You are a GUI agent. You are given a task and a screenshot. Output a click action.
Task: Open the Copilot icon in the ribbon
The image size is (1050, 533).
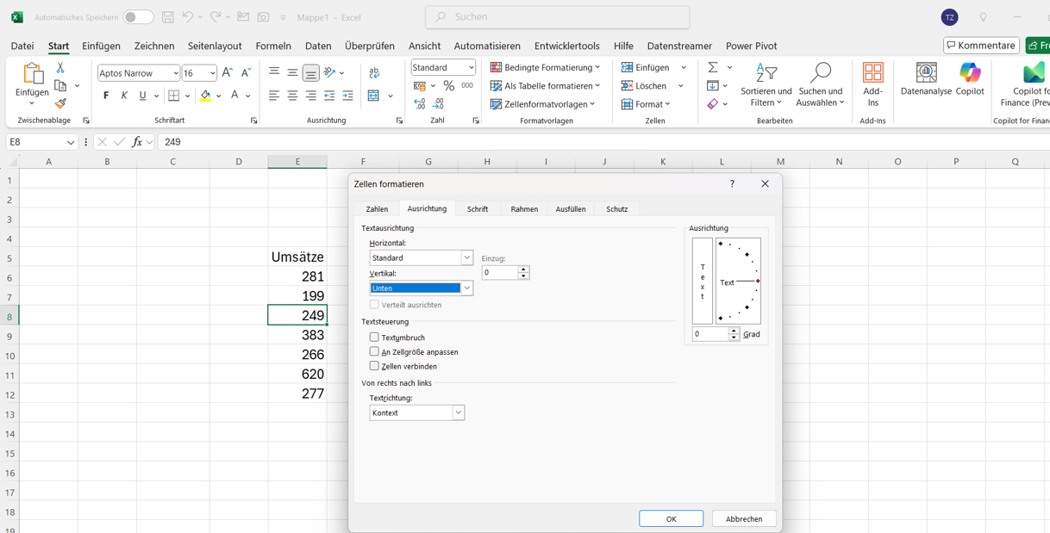[970, 78]
